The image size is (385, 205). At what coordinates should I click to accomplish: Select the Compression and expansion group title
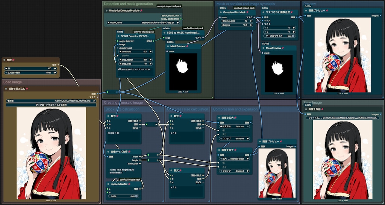pyautogui.click(x=235, y=109)
